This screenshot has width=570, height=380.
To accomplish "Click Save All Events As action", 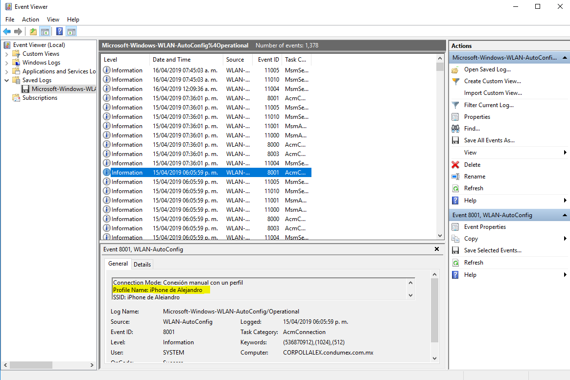I will (x=489, y=140).
